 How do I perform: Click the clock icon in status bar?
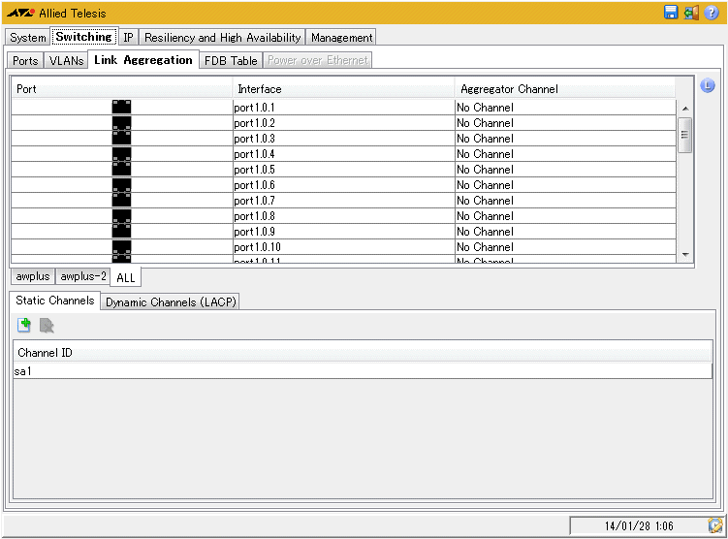715,525
